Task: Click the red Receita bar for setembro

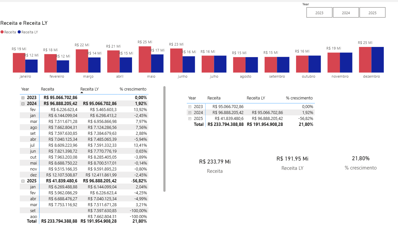Action: point(271,65)
